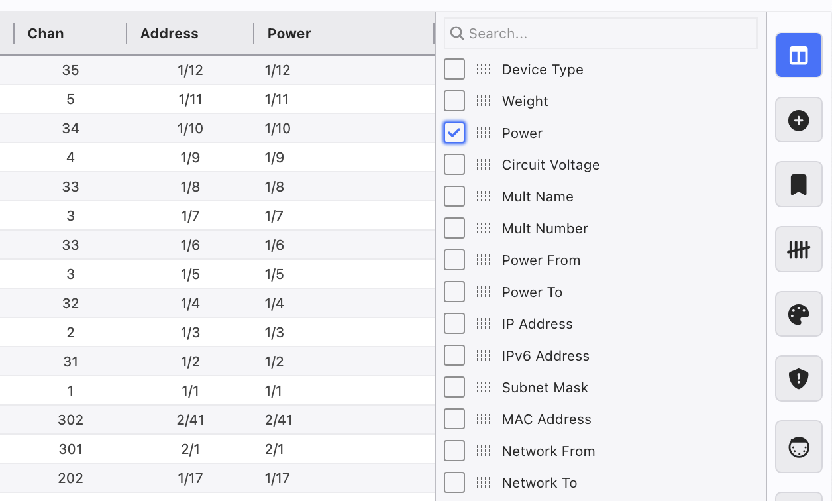832x501 pixels.
Task: Click the Address cell showing 1/12
Action: [190, 70]
